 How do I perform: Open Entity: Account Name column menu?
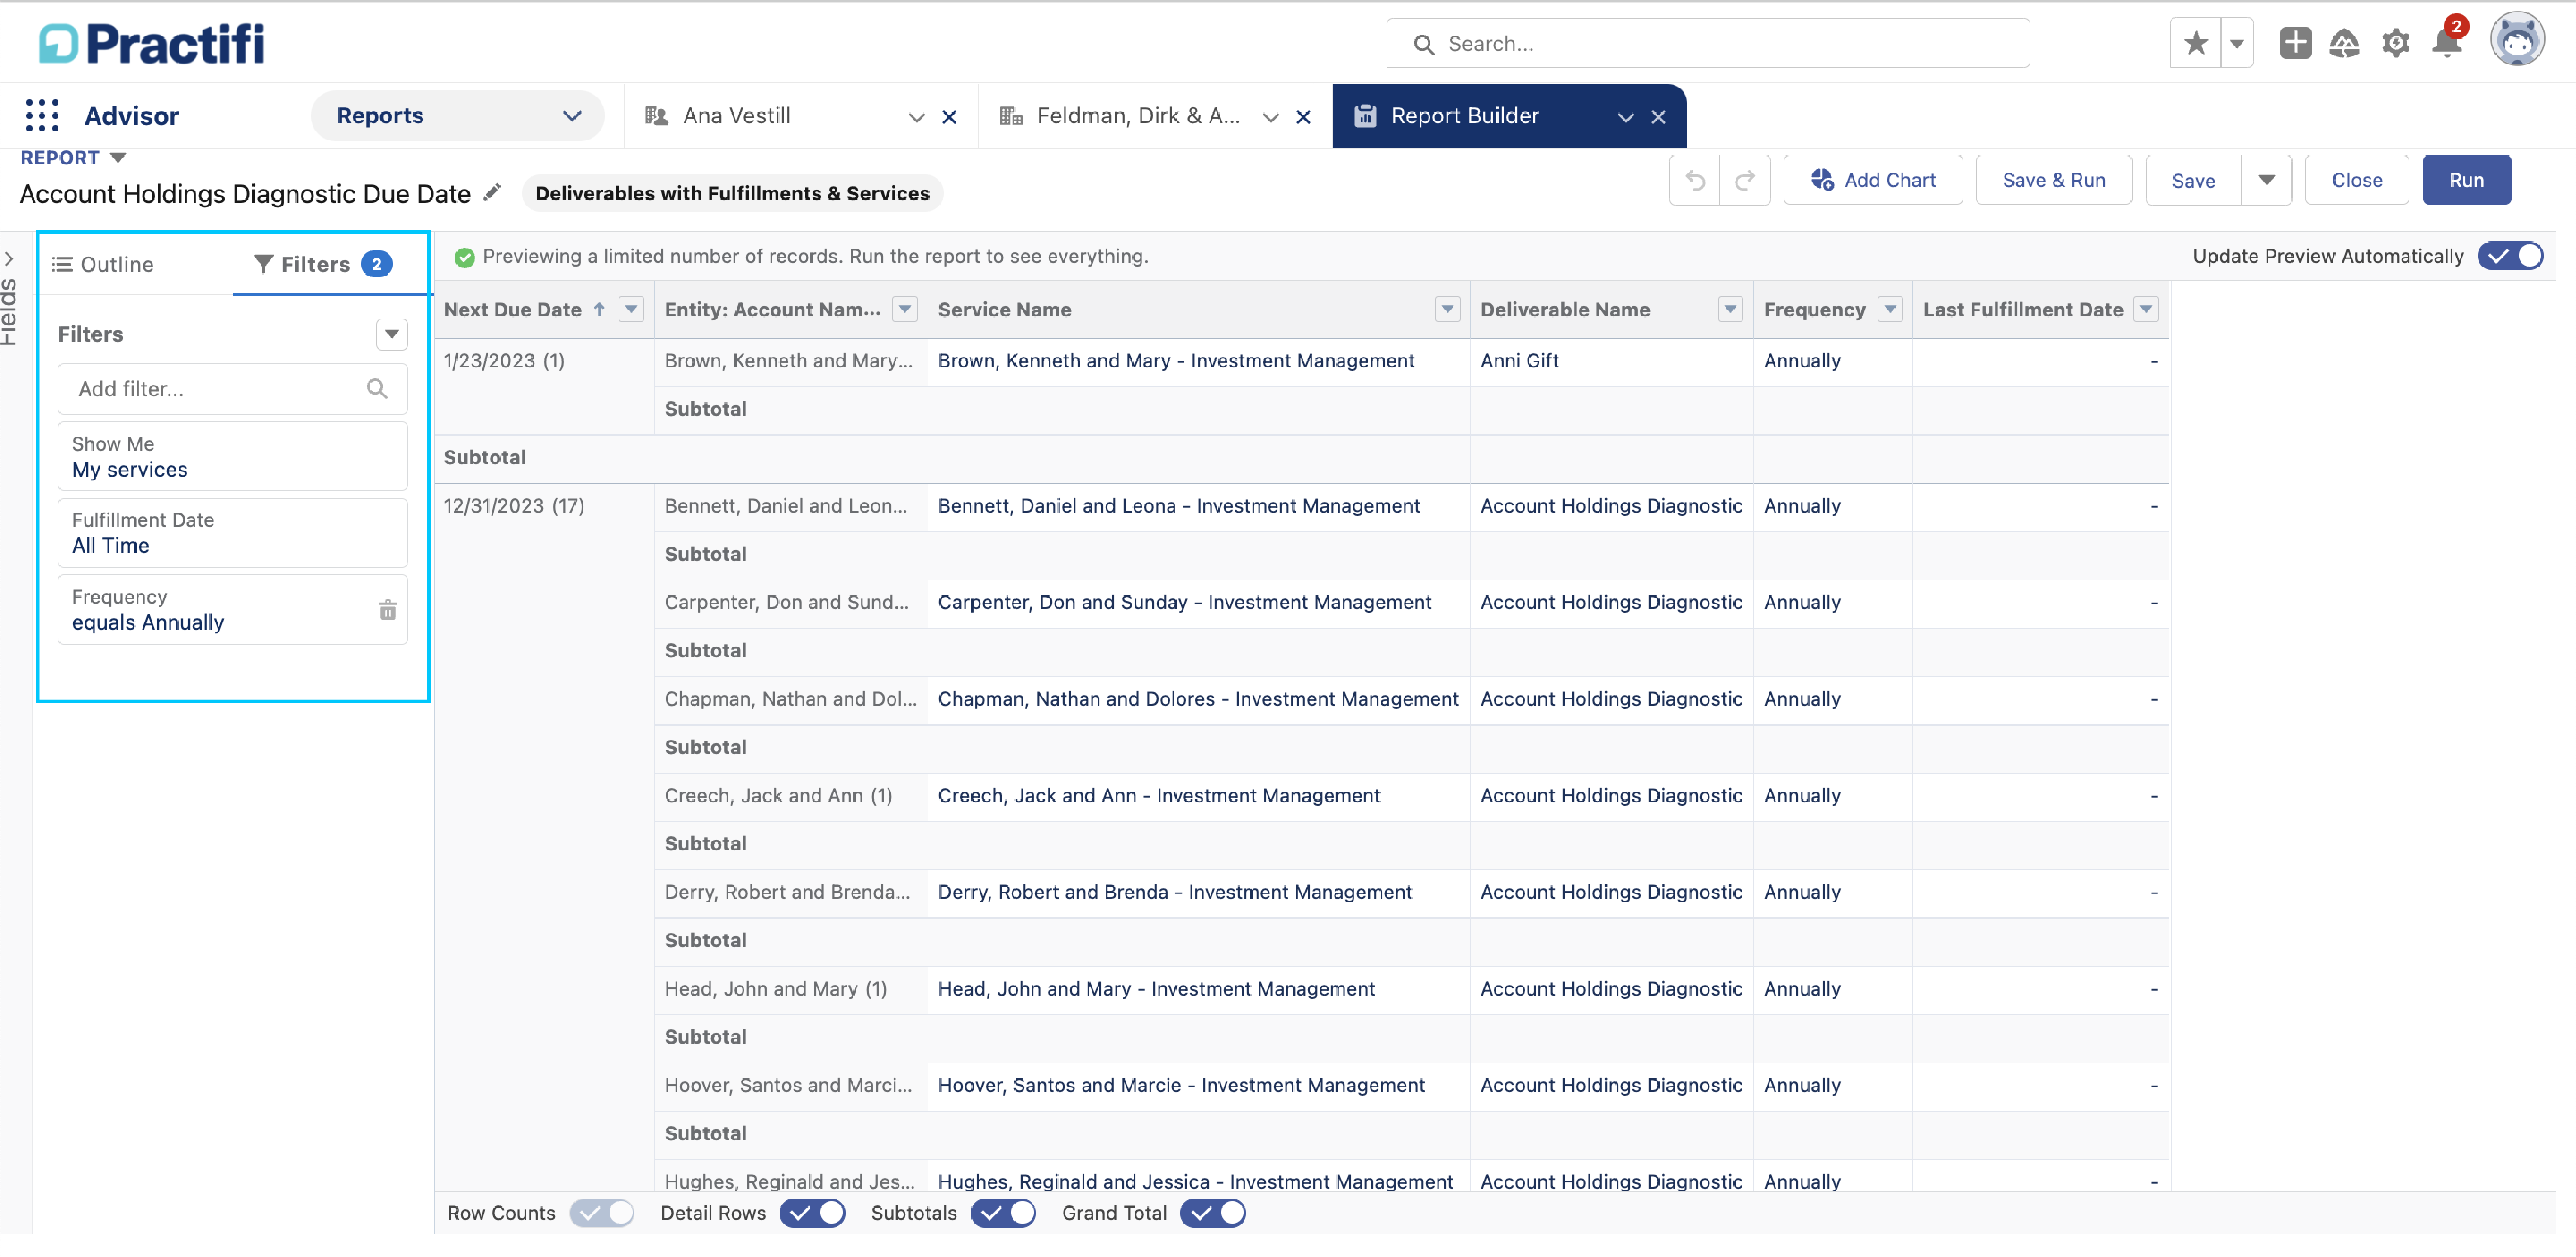pos(905,309)
